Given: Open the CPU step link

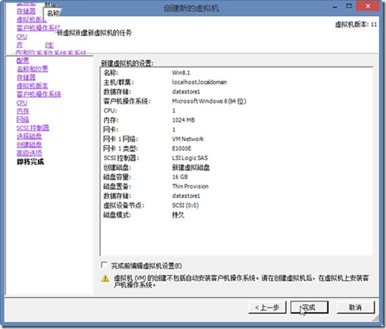Looking at the screenshot, I should (x=22, y=103).
